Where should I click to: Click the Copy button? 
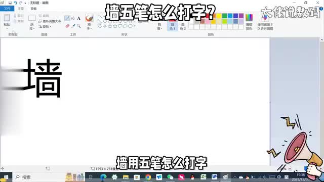point(19,21)
